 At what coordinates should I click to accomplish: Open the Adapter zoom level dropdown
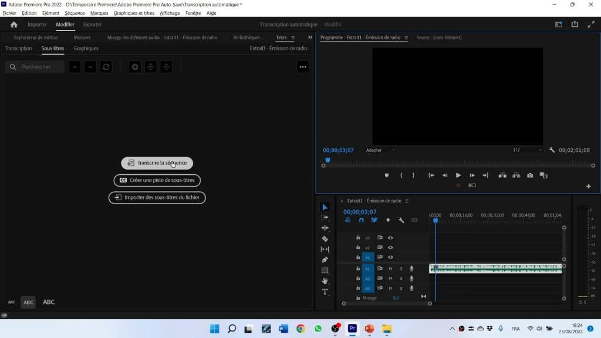coord(380,150)
